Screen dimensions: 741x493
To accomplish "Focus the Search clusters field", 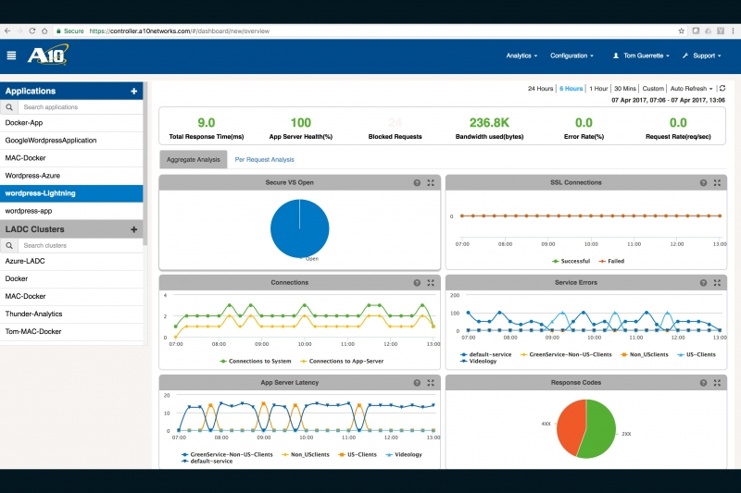I will click(x=81, y=245).
